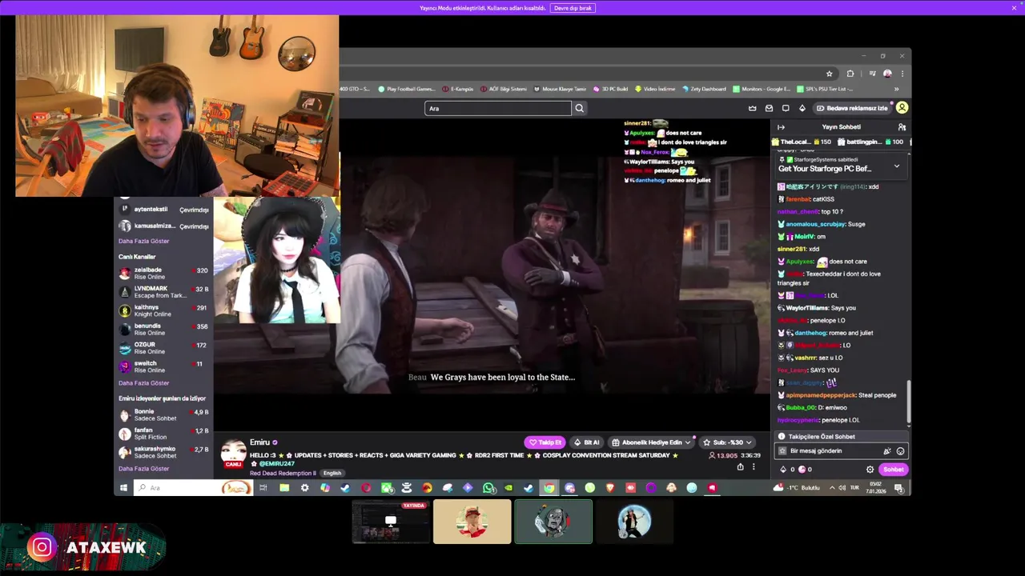Image resolution: width=1025 pixels, height=576 pixels.
Task: Open the @EMIRU247 link in stream title
Action: 277,464
